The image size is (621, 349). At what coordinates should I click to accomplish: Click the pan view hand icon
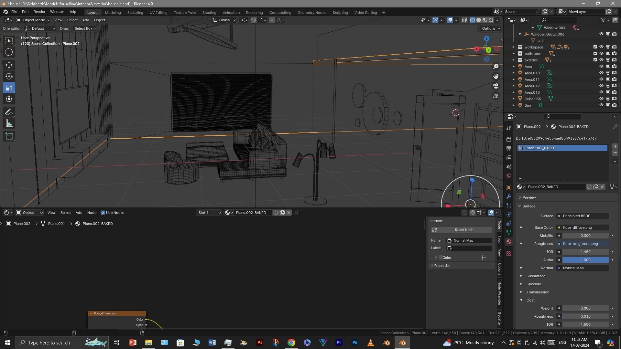(496, 76)
